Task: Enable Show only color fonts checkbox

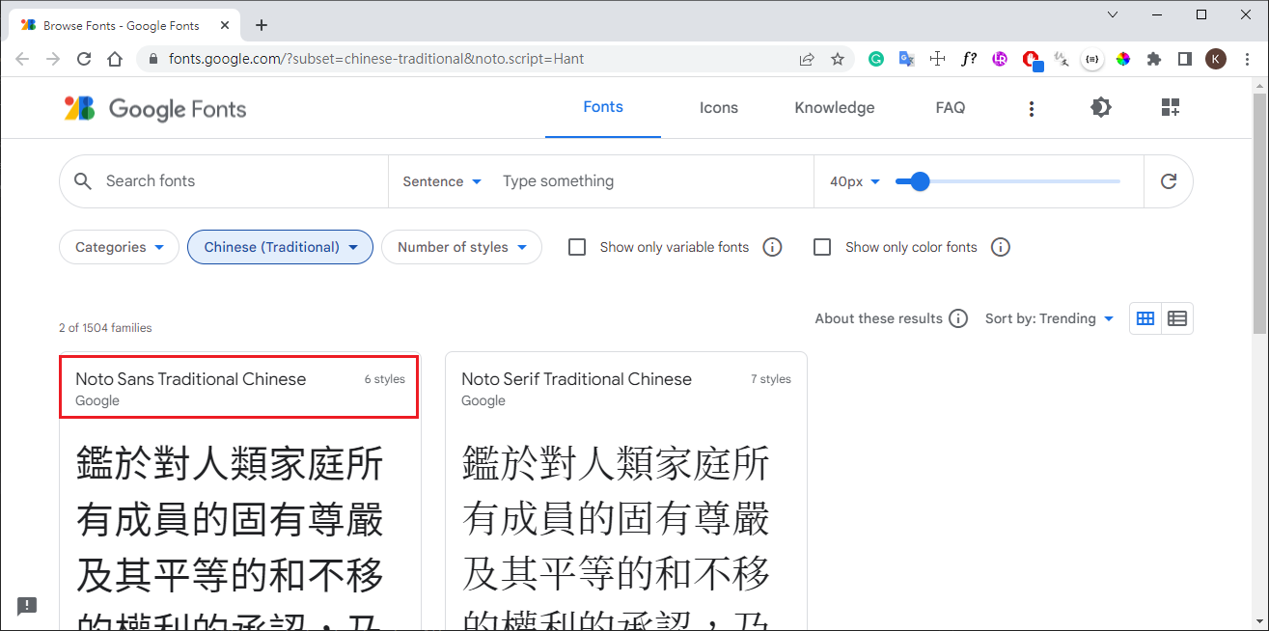Action: (822, 247)
